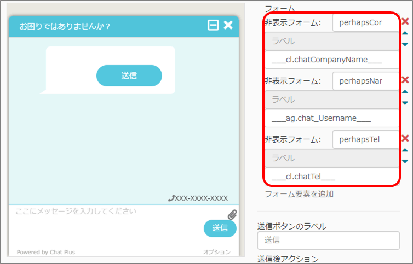
Task: Click 送信 button inside chat bubble
Action: tap(129, 75)
